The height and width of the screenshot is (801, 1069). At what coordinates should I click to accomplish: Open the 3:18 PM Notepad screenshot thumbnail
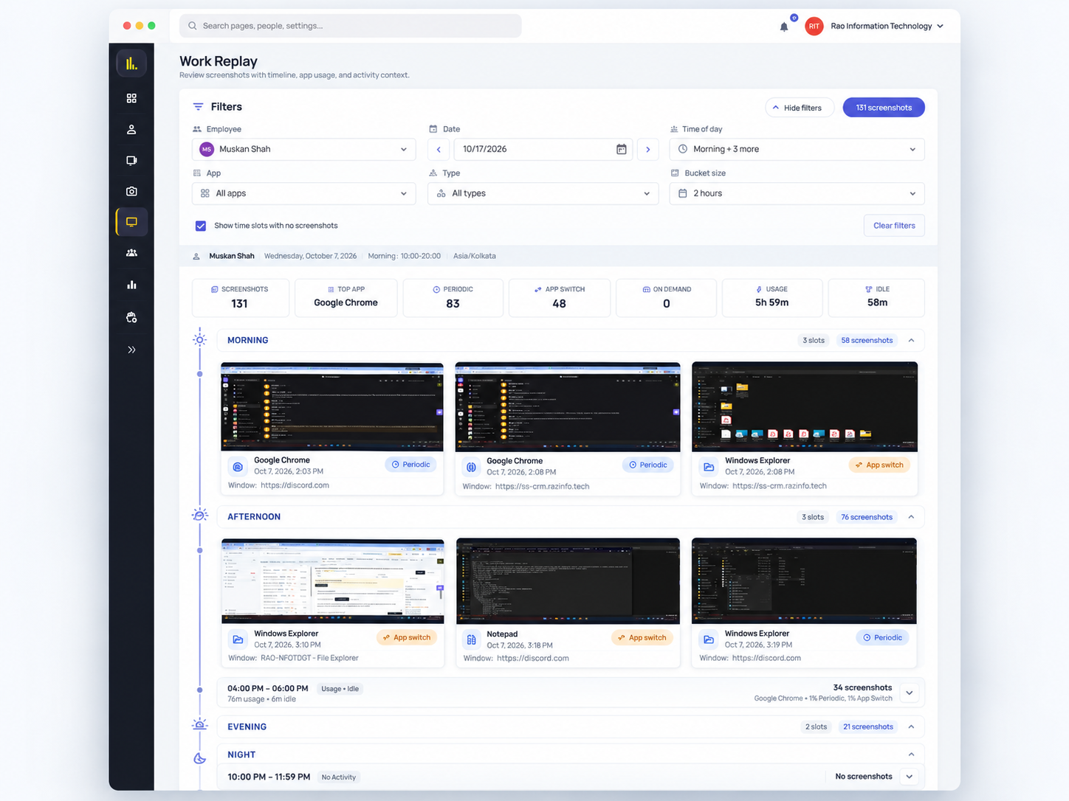pos(568,581)
